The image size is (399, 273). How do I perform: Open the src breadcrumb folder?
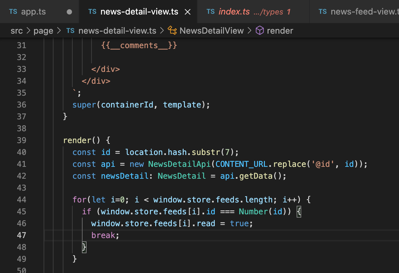[17, 31]
